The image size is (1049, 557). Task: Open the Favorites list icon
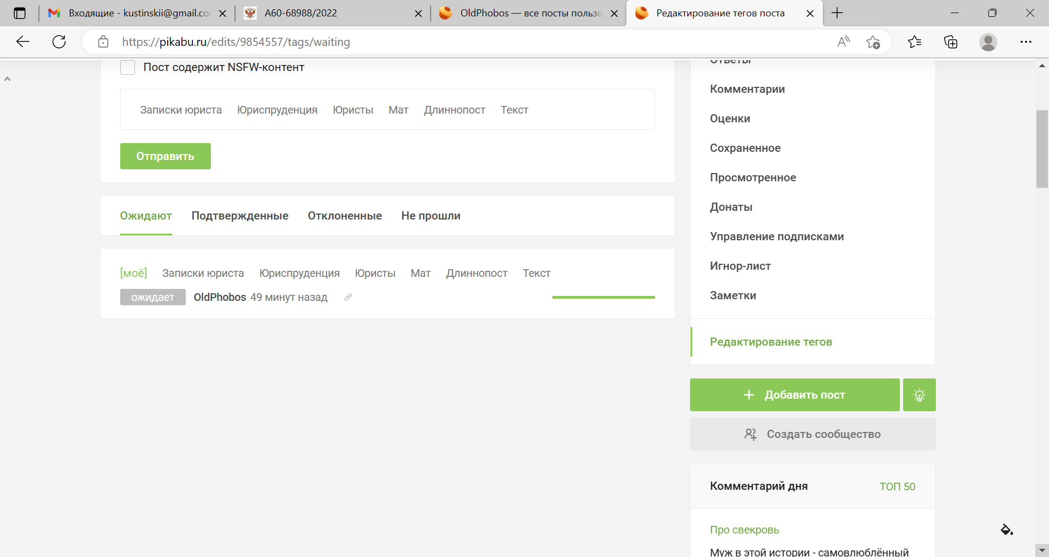(x=915, y=42)
